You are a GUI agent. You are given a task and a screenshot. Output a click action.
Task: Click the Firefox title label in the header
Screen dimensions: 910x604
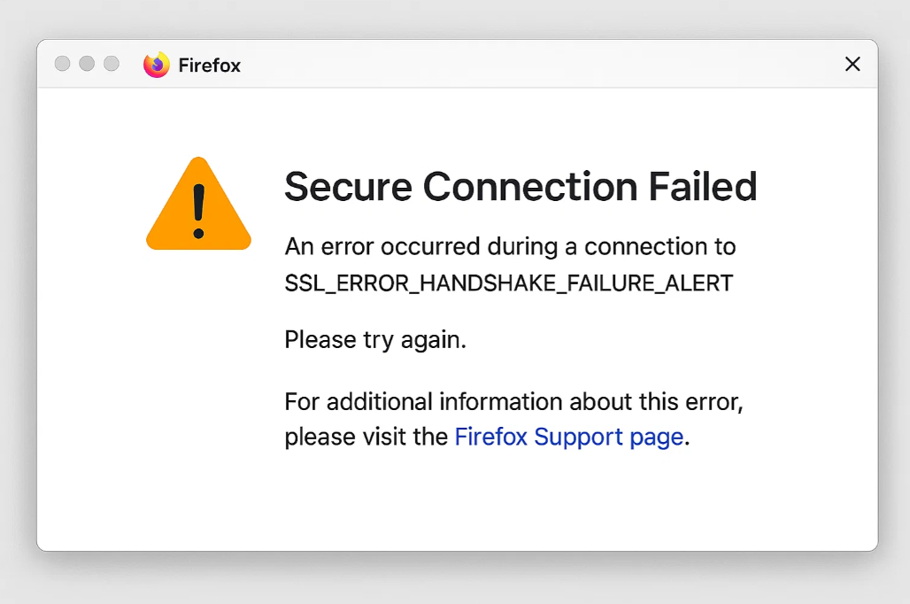tap(210, 65)
